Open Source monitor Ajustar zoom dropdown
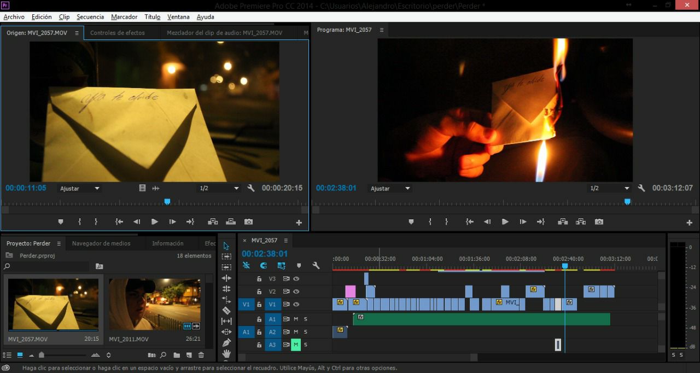Screen dimensions: 700x373 pyautogui.click(x=80, y=188)
